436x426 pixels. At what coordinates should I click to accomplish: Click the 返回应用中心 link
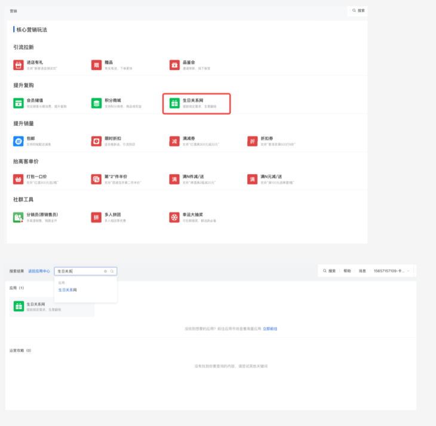[39, 271]
